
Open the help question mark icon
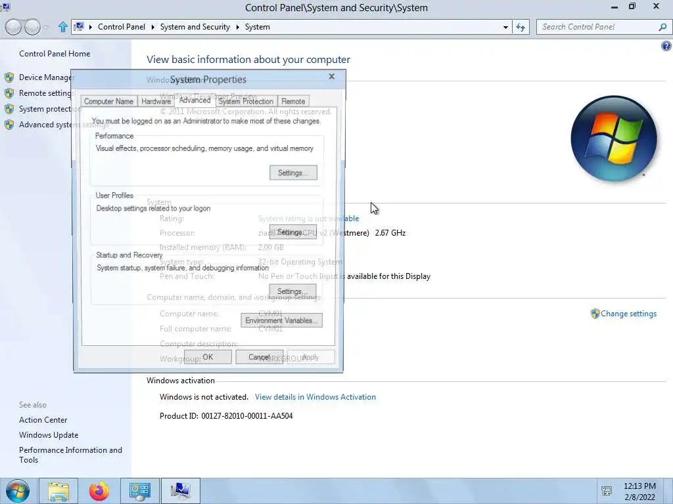[666, 46]
